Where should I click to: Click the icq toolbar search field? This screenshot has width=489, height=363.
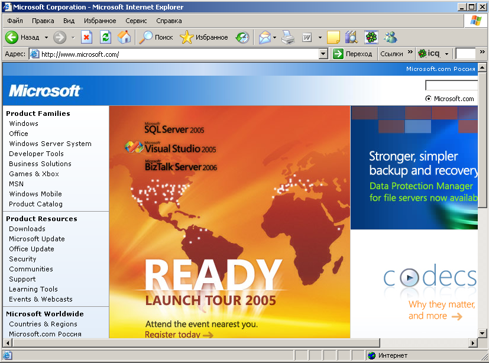(465, 54)
